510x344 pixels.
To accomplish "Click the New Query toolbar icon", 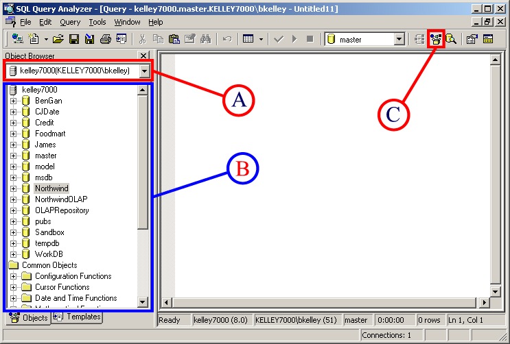I will click(x=34, y=39).
